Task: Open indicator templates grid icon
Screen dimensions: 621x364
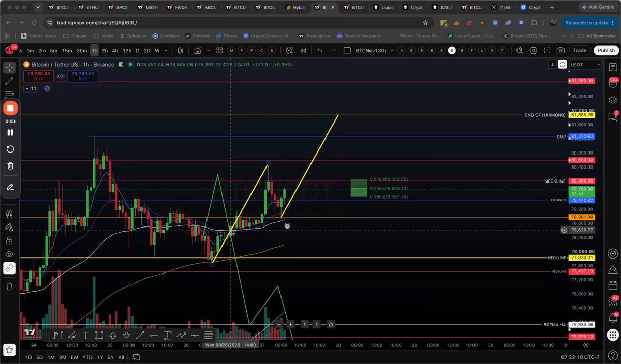Action: [219, 50]
